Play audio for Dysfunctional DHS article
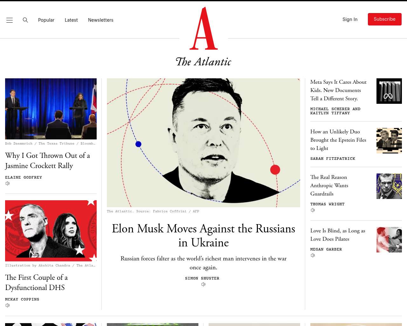Screen dimensions: 407x326 [8, 305]
